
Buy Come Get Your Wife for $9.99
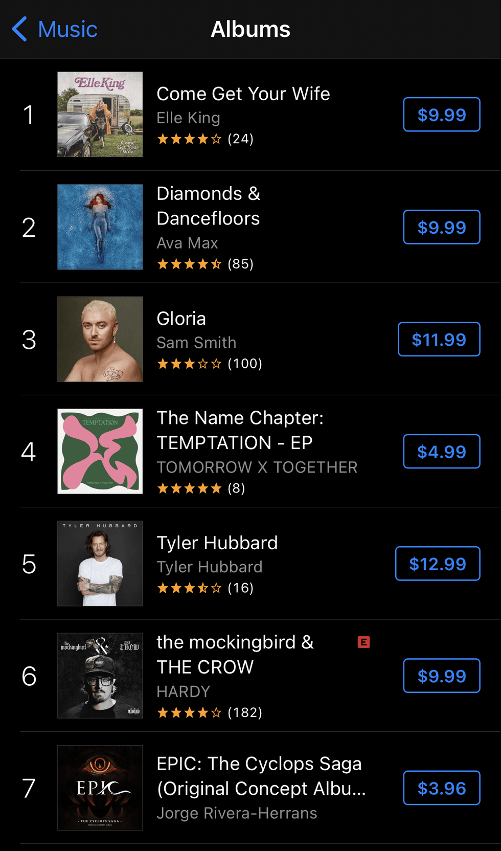[442, 115]
